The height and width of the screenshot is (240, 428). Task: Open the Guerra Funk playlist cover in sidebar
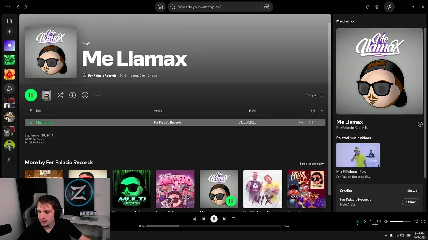9,60
